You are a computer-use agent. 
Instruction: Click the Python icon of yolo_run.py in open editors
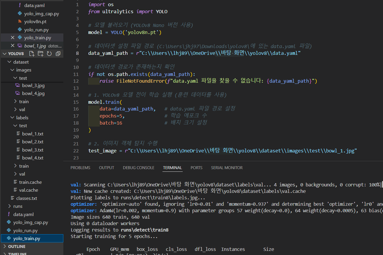tap(20, 30)
